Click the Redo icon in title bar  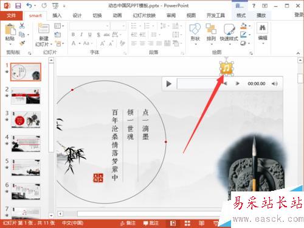[x=44, y=5]
